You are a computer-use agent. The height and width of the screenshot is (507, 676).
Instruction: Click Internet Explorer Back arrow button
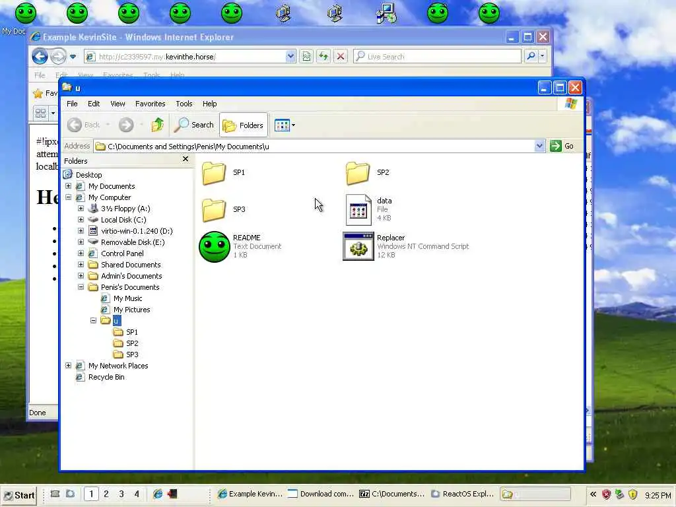pos(40,56)
